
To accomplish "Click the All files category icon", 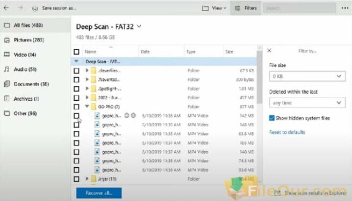I will 7,25.
